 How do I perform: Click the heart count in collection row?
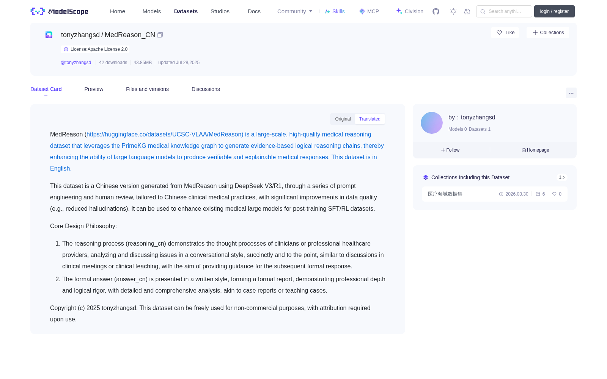pos(557,194)
